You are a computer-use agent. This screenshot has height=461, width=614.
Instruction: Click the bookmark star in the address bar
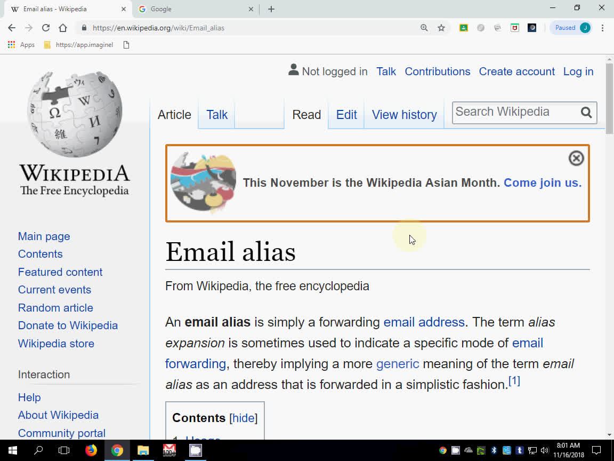(x=441, y=27)
